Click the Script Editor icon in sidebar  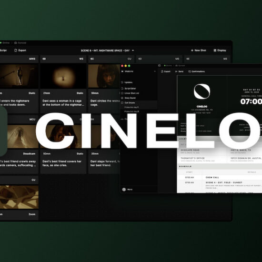pos(122,89)
